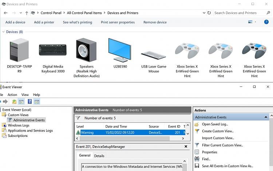Click Filter Current Custom View action
Image resolution: width=273 pixels, height=171 pixels.
tap(222, 145)
